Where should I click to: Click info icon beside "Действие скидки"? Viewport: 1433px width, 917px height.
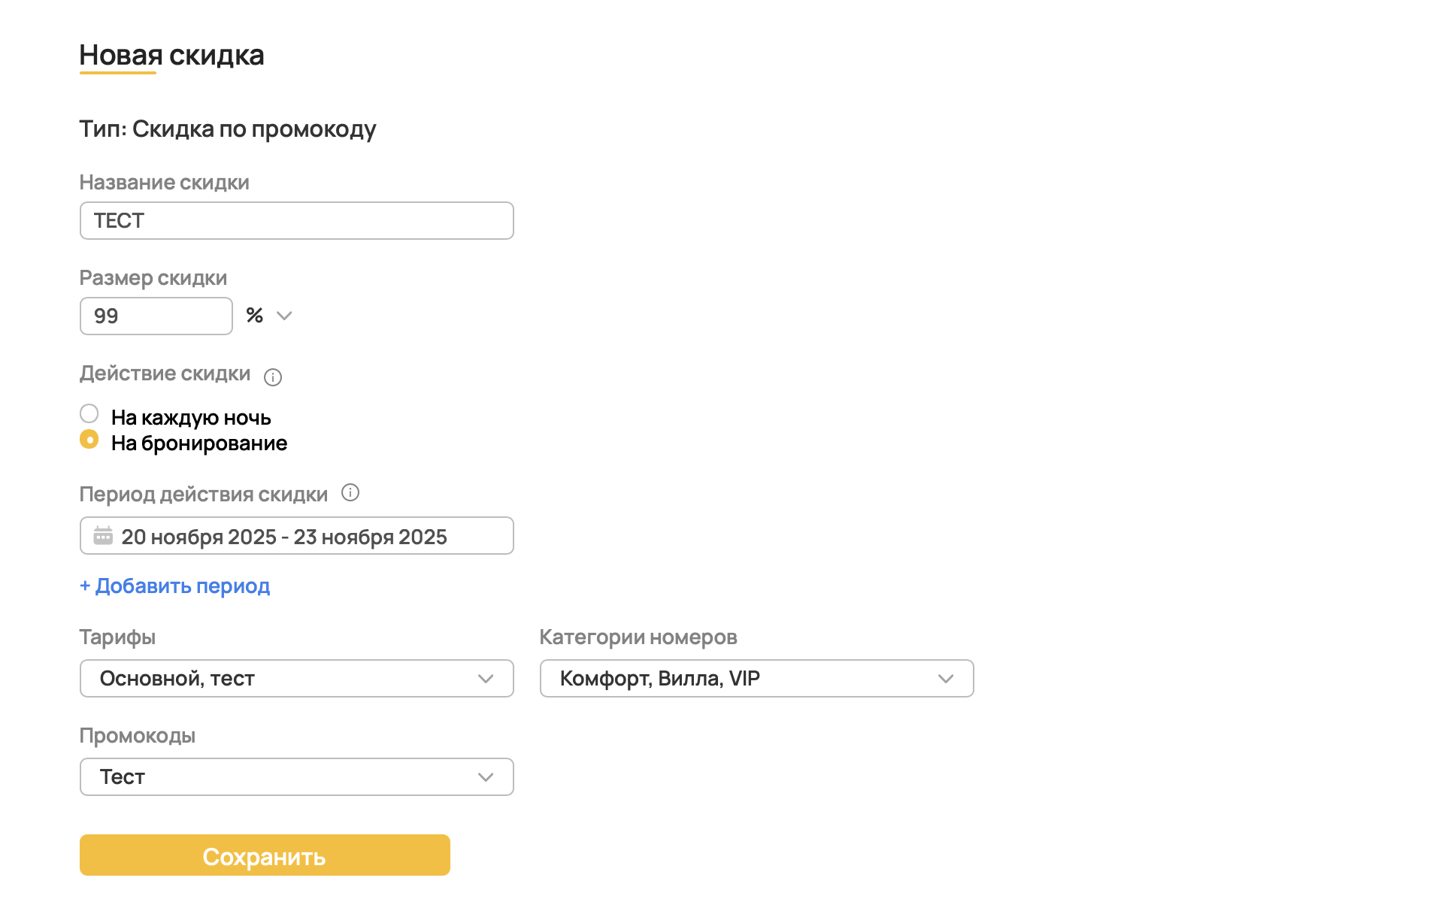point(273,377)
